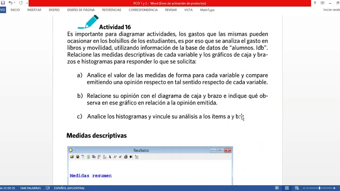Click the Actividad 16 heading
This screenshot has height=191, width=340.
[115, 27]
